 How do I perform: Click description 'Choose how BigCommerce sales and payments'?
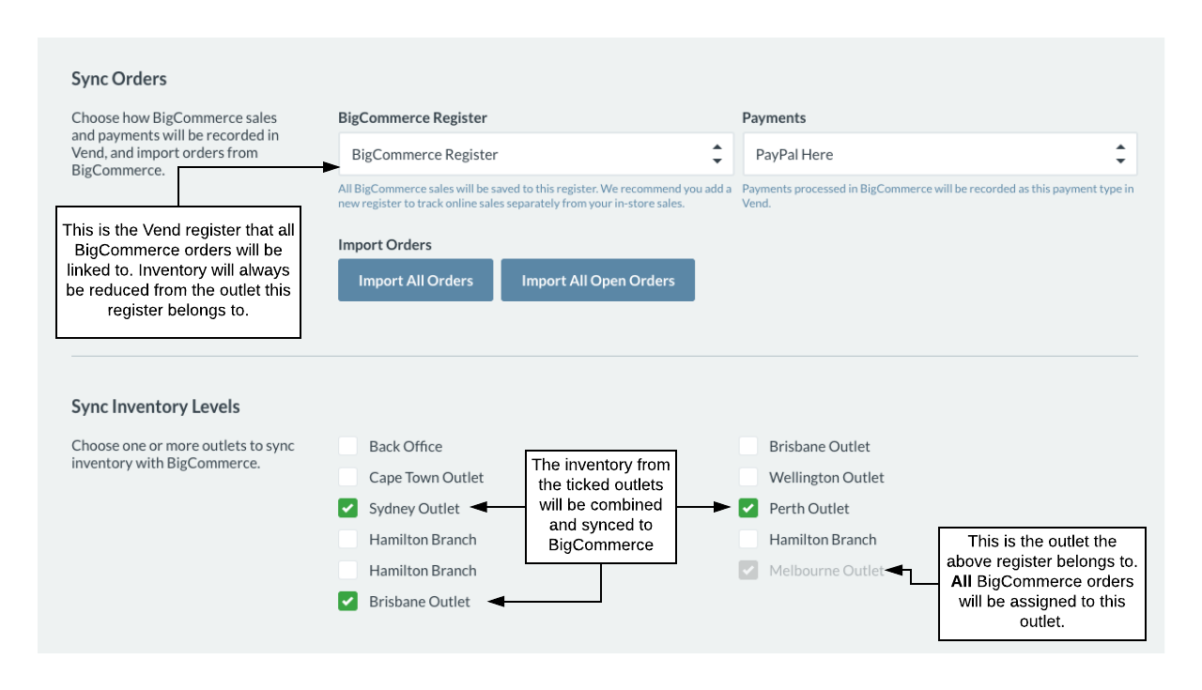pyautogui.click(x=175, y=144)
